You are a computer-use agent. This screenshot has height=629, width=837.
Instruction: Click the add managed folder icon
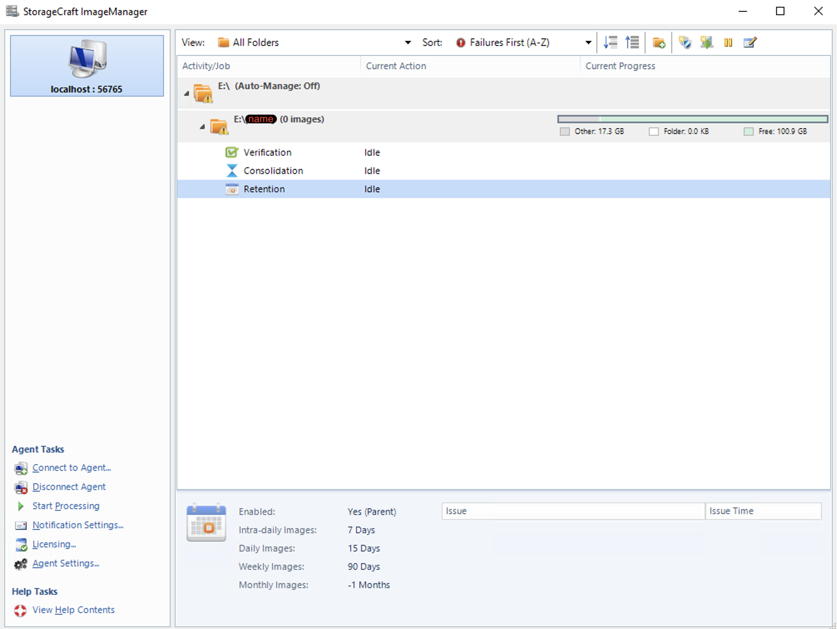[659, 42]
